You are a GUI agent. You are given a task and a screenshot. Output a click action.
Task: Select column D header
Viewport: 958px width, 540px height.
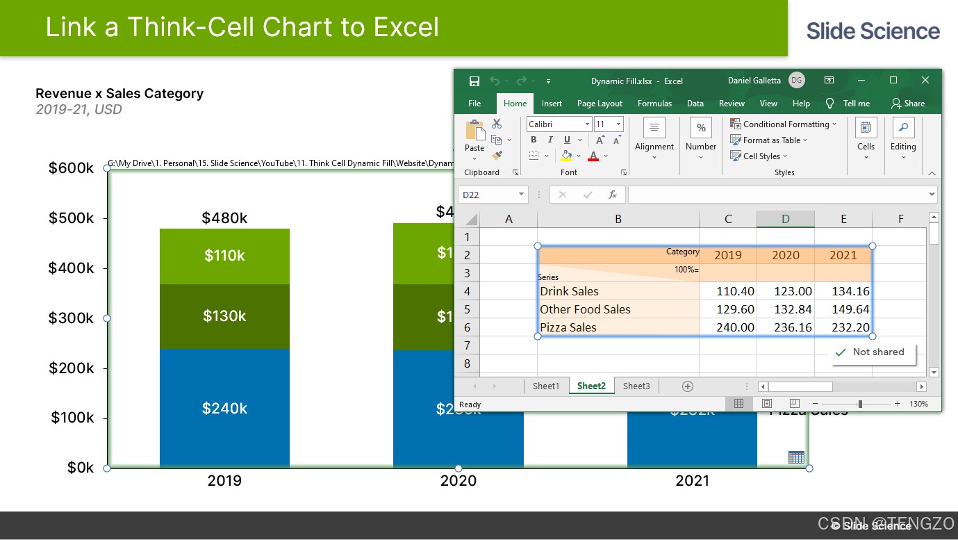coord(786,219)
